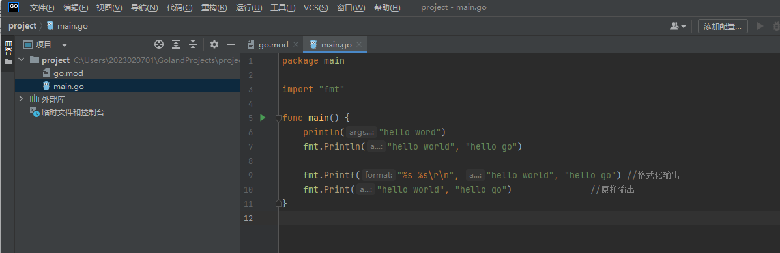780x253 pixels.
Task: Collapse the project root folder arrow
Action: tap(21, 60)
